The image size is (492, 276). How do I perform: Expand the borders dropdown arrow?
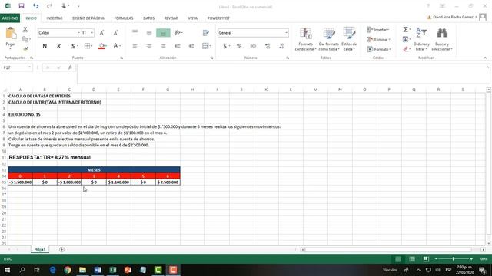click(91, 46)
